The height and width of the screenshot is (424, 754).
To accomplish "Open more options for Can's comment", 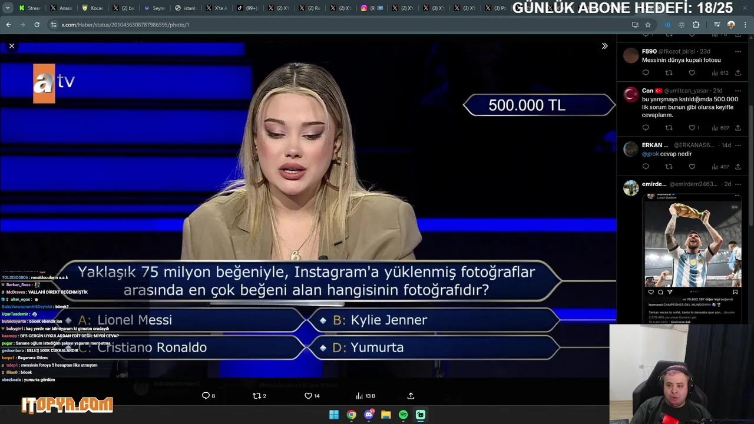I will (x=738, y=91).
